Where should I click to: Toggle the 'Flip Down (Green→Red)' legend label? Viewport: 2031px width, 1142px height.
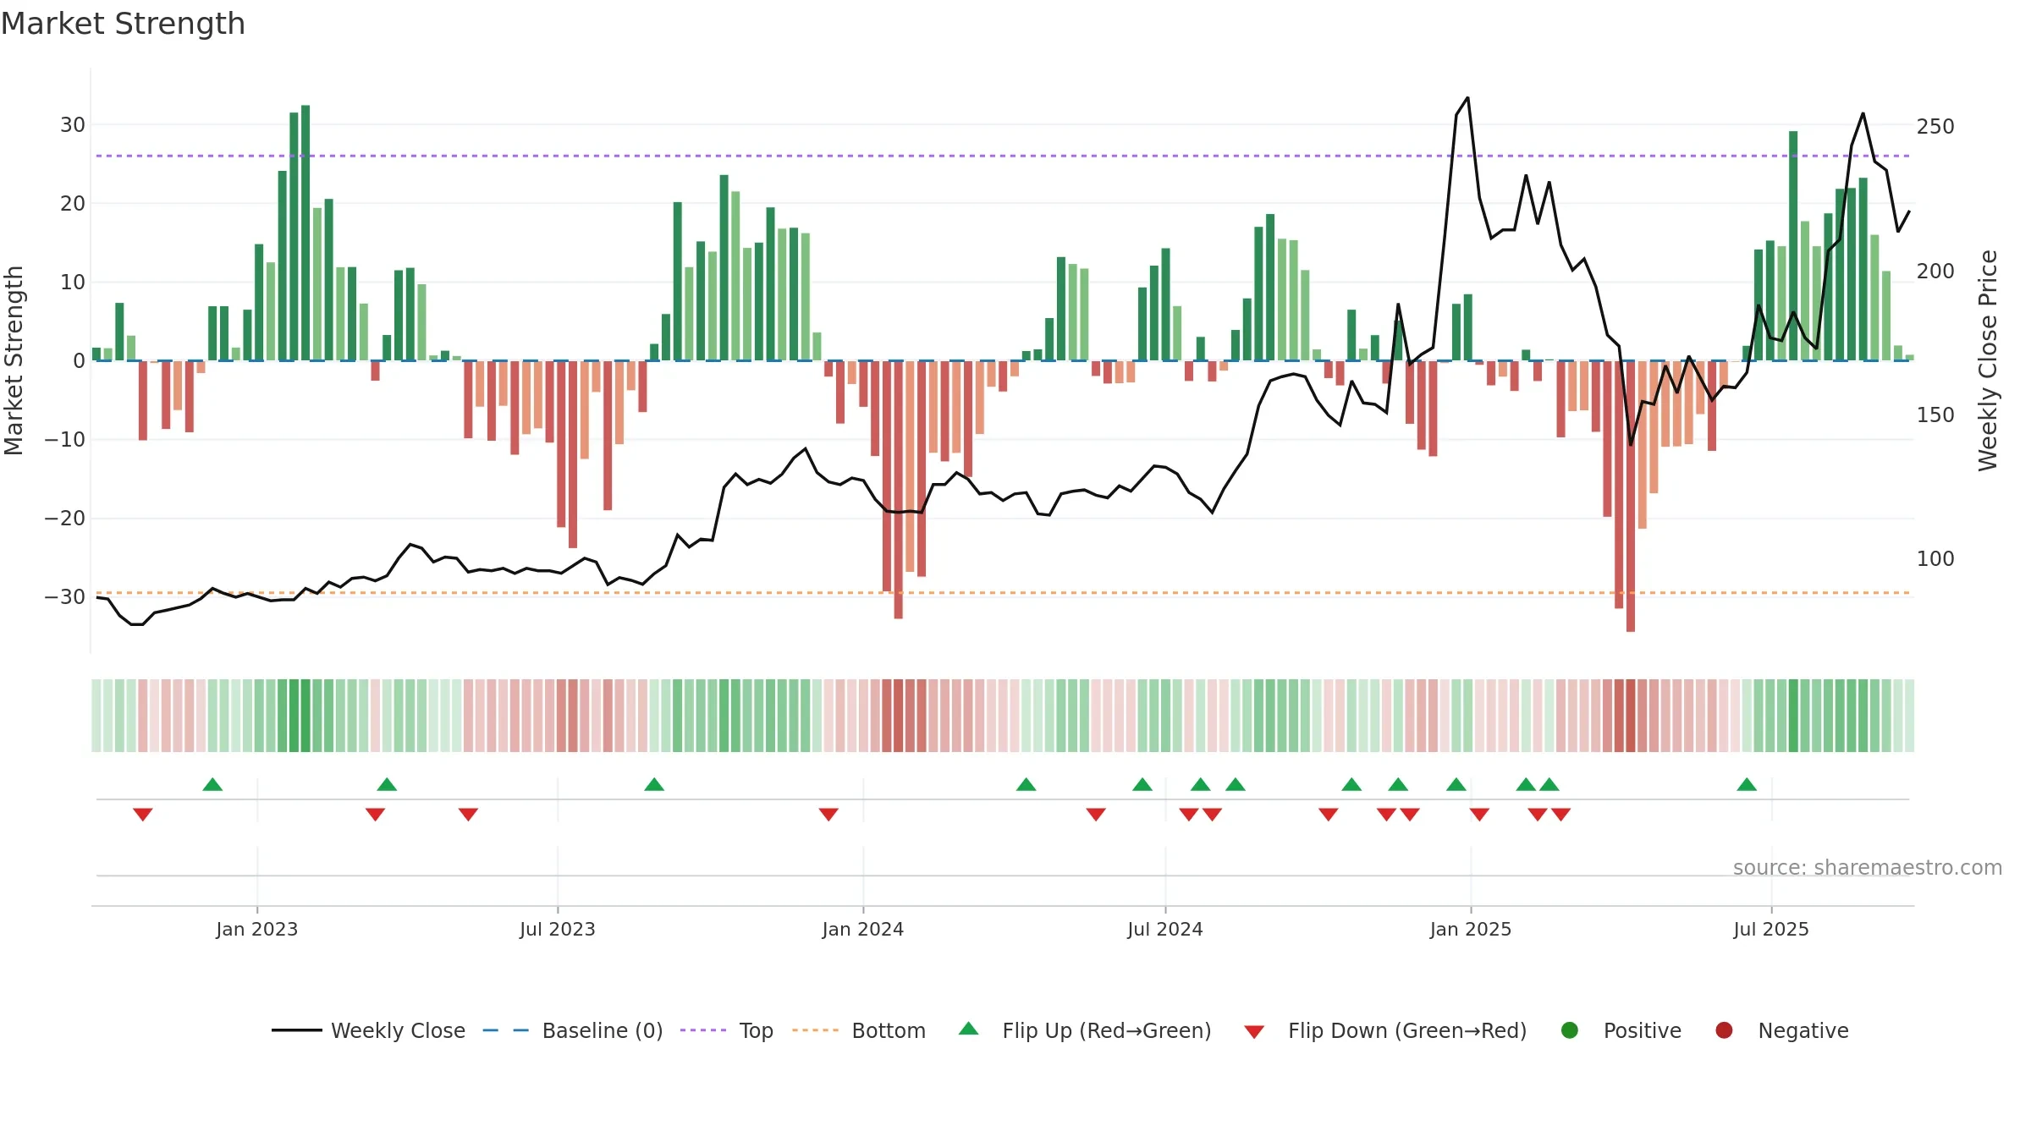tap(1407, 1030)
